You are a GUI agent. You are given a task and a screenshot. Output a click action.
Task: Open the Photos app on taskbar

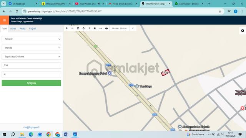pos(75,135)
